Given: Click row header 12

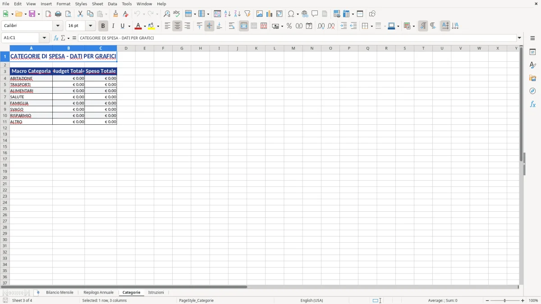Looking at the screenshot, I should coord(5,128).
